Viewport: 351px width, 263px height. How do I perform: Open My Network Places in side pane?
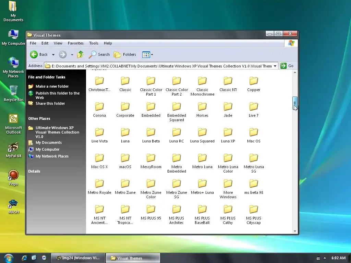[52, 156]
